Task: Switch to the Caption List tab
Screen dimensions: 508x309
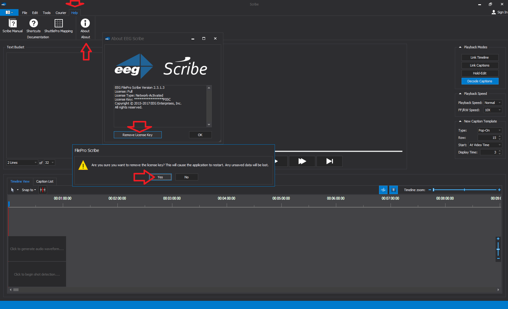Action: tap(45, 181)
